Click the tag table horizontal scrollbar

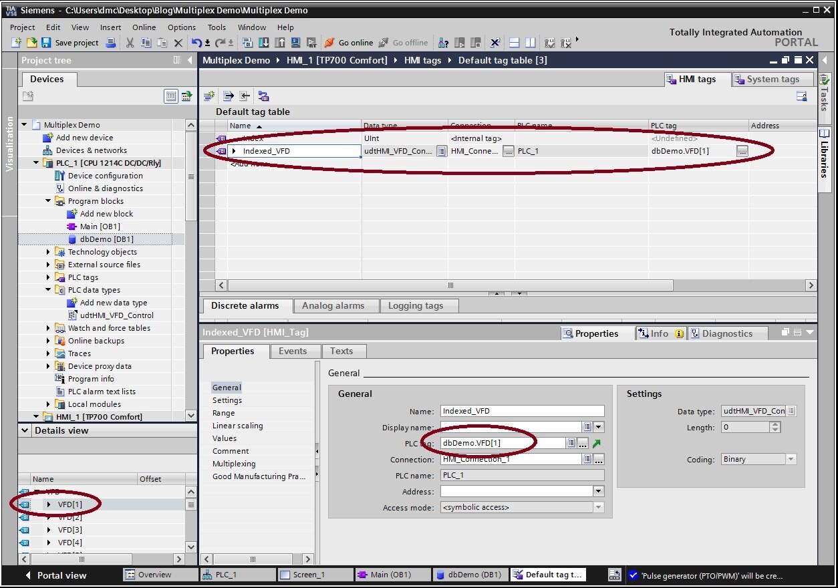pos(450,285)
